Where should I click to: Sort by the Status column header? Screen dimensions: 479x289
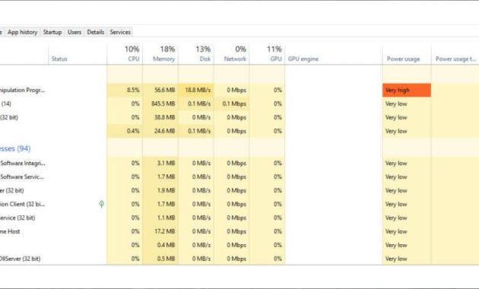78,53
